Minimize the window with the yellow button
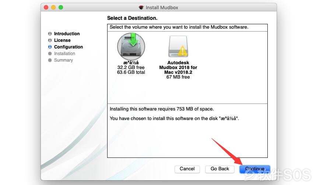 coord(53,8)
